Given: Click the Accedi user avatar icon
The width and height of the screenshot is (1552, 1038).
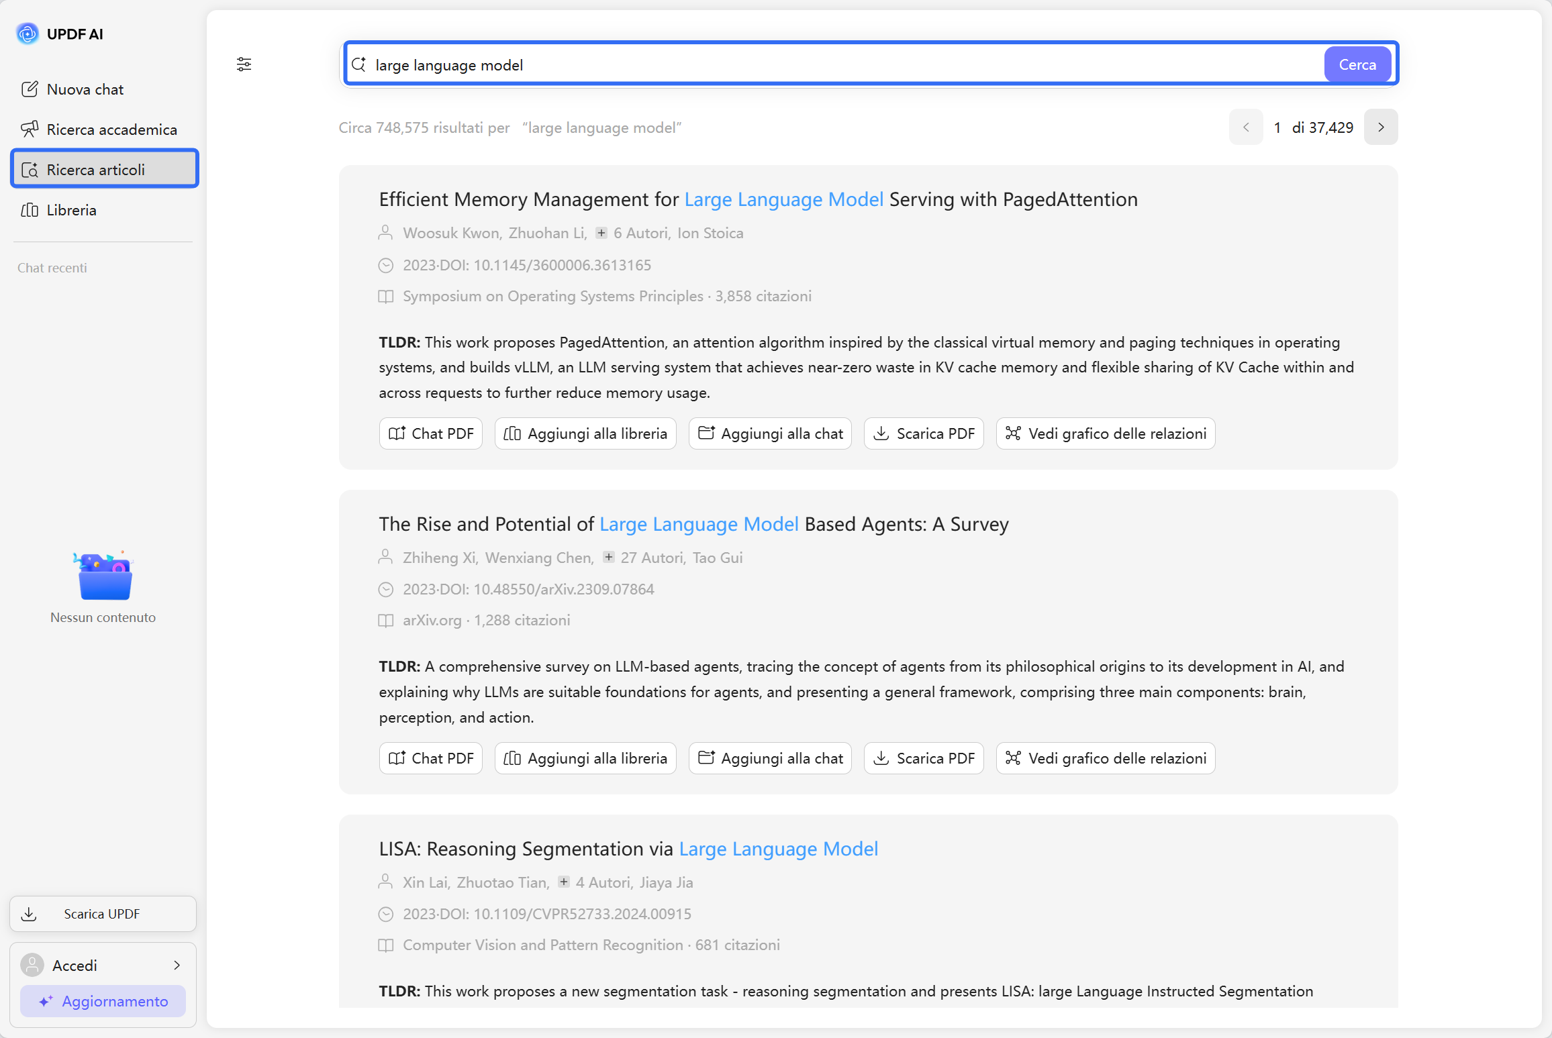Looking at the screenshot, I should (32, 965).
